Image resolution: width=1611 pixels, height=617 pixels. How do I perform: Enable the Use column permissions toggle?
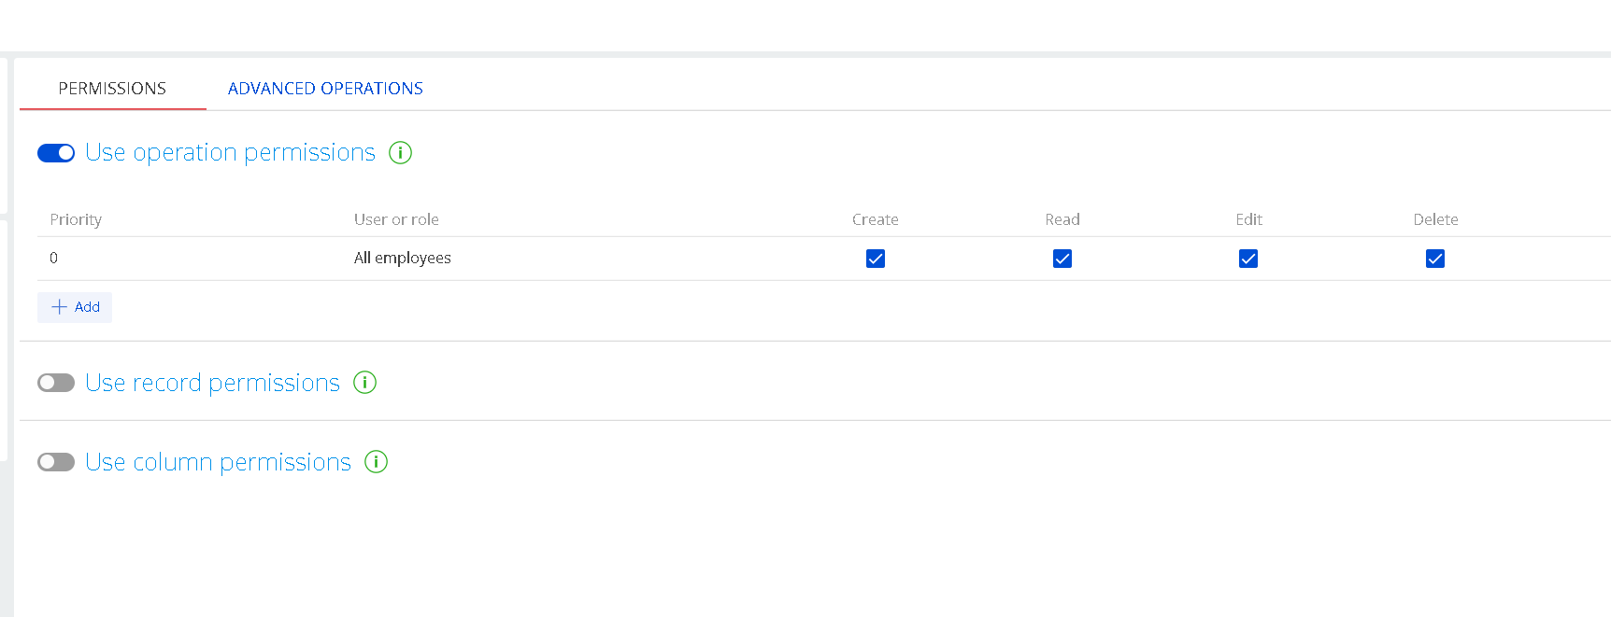(x=56, y=462)
